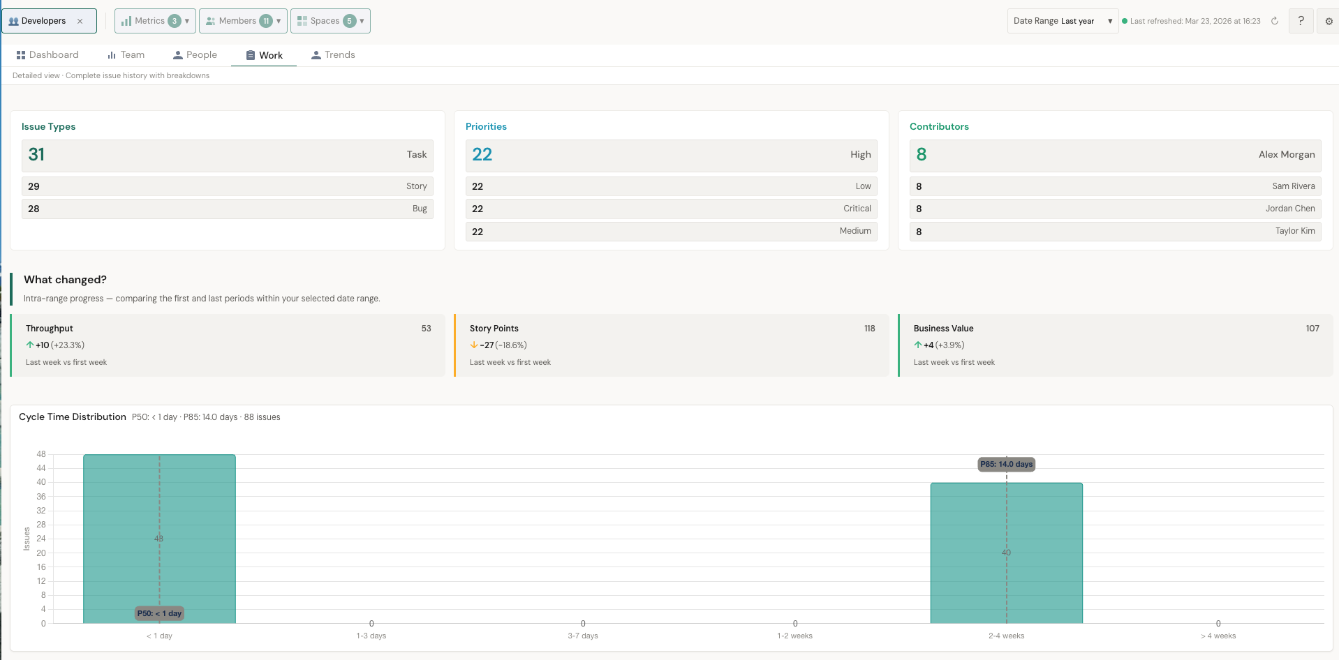The image size is (1339, 660).
Task: Click the Dashboard grid icon
Action: click(22, 54)
